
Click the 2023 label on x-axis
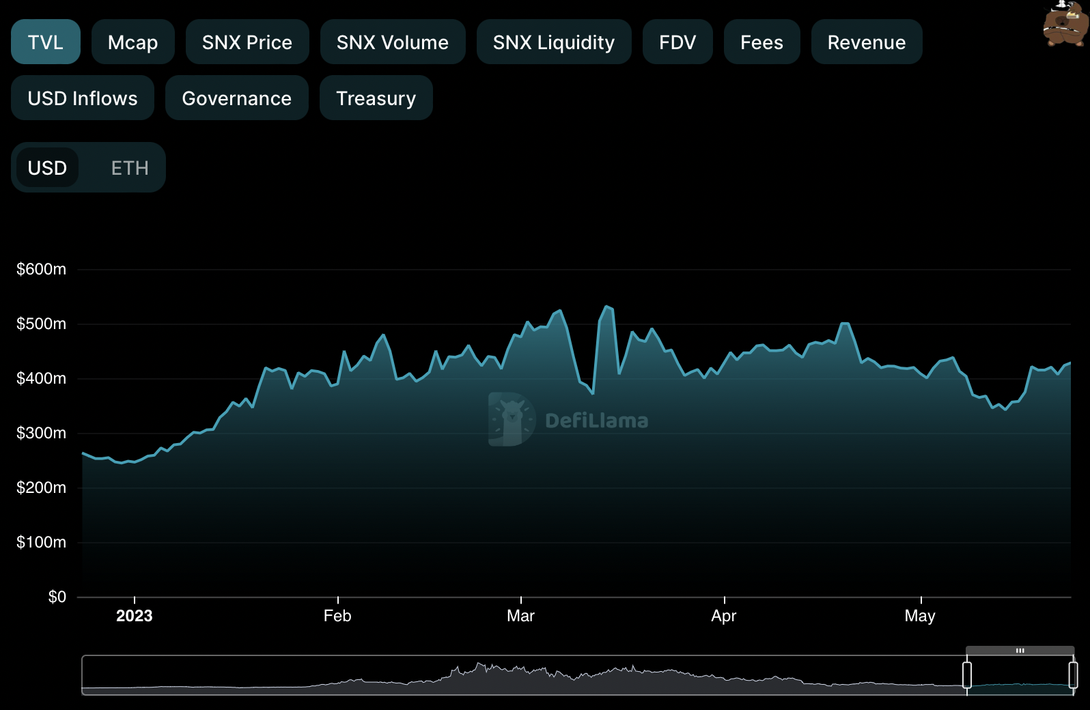point(135,616)
